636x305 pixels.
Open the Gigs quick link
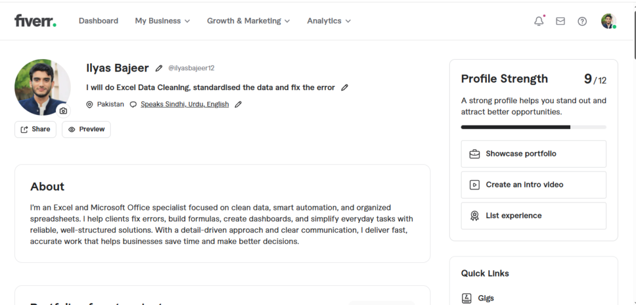[x=486, y=298]
